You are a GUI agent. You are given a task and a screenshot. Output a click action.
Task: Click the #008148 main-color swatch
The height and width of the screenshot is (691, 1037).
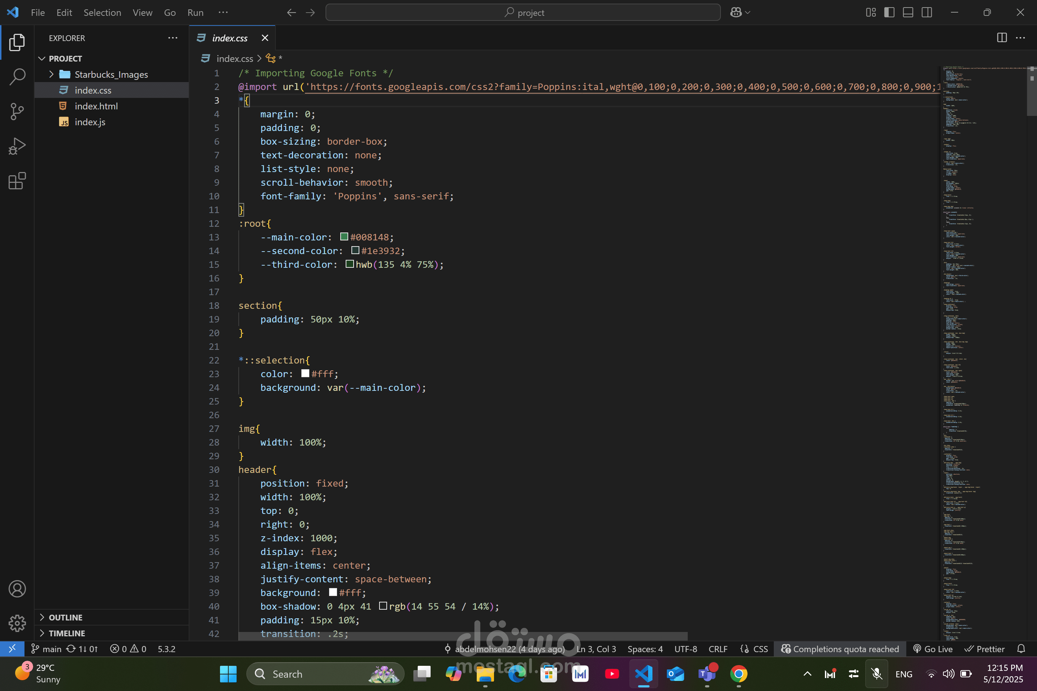click(344, 237)
